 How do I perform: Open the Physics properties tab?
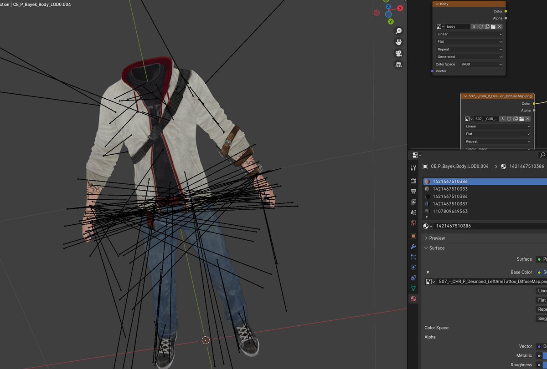pyautogui.click(x=413, y=268)
